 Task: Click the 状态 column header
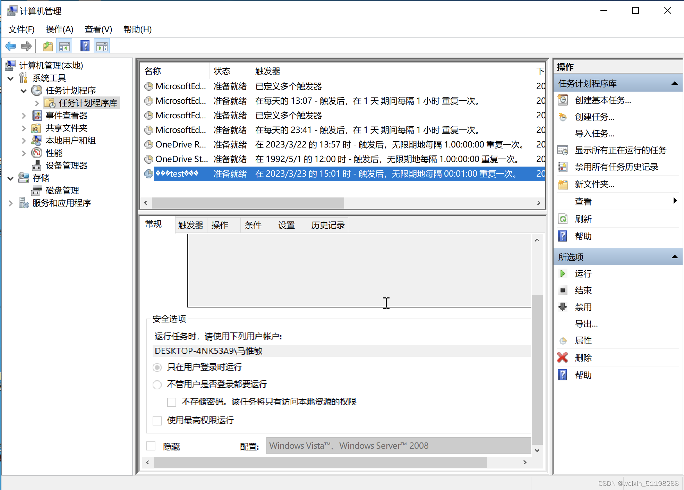tap(230, 71)
